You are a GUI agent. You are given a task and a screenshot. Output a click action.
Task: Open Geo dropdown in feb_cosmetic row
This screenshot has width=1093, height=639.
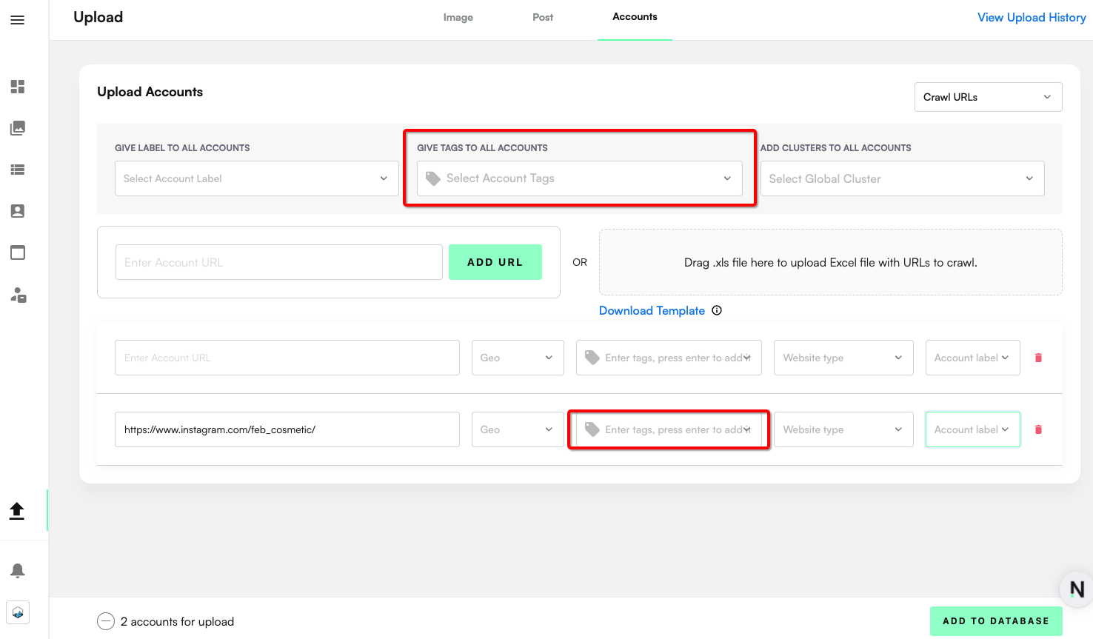pyautogui.click(x=518, y=429)
